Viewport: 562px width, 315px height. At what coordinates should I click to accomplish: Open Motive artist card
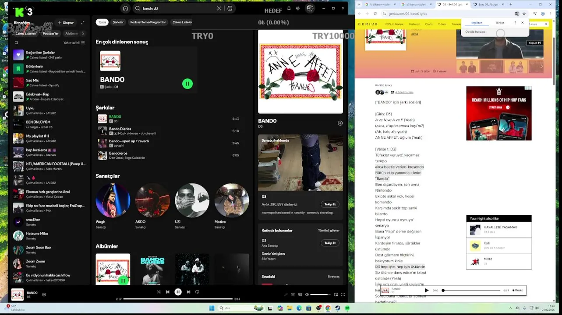coord(232,206)
